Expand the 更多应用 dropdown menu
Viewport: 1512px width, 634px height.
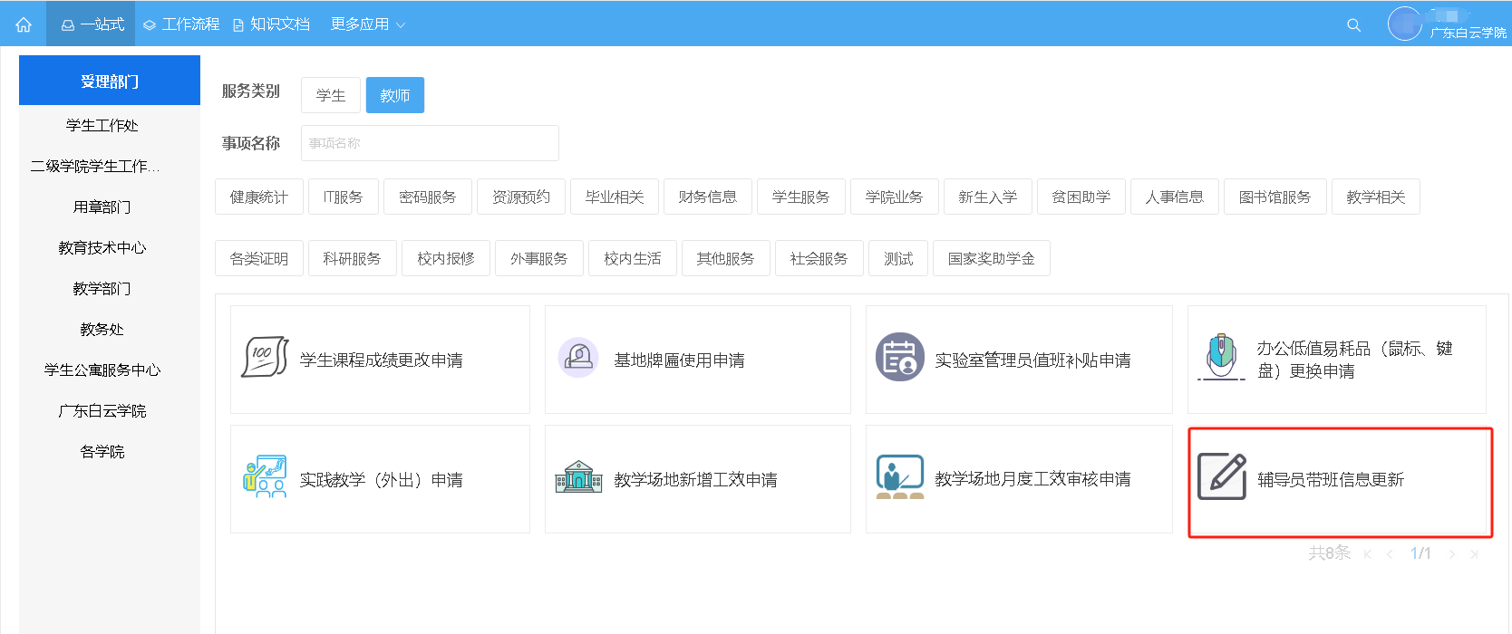tap(368, 24)
